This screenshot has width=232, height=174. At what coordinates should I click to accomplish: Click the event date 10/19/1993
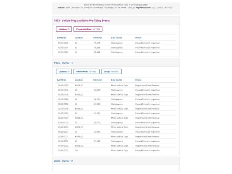tap(63, 43)
